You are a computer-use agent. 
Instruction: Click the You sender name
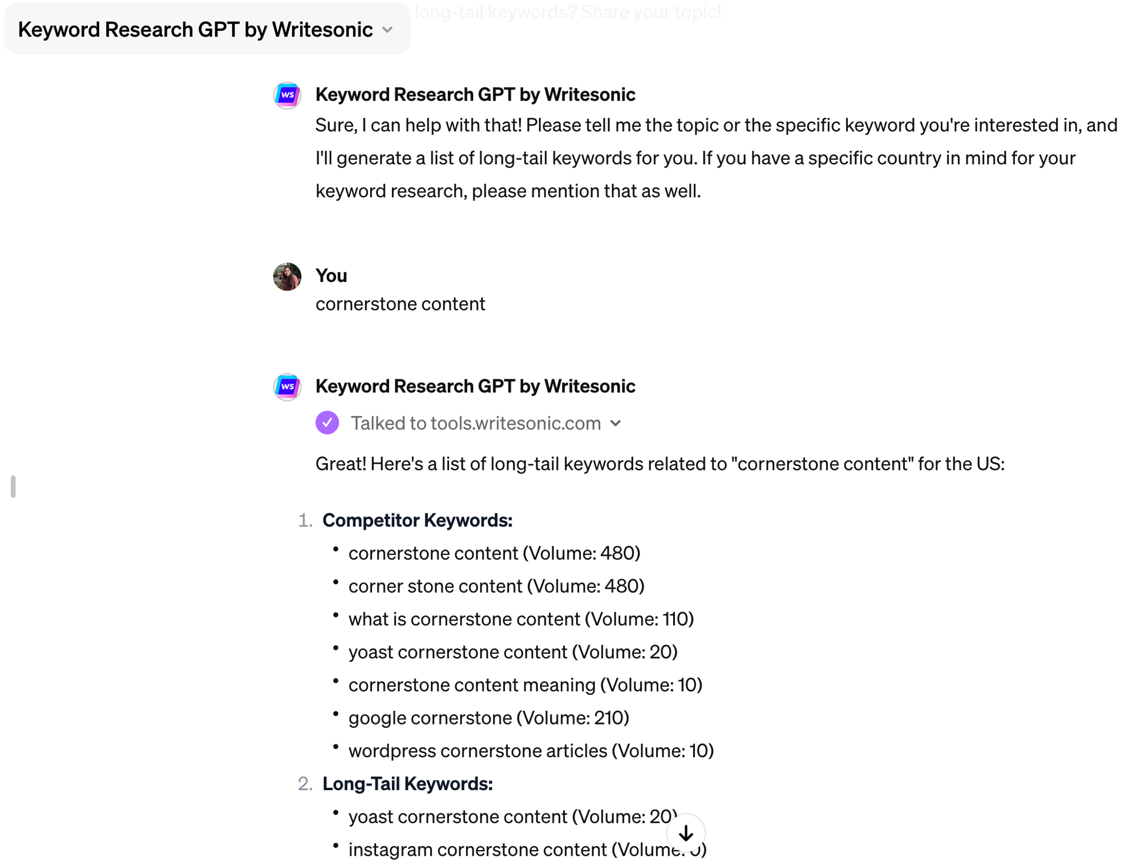[x=331, y=276]
